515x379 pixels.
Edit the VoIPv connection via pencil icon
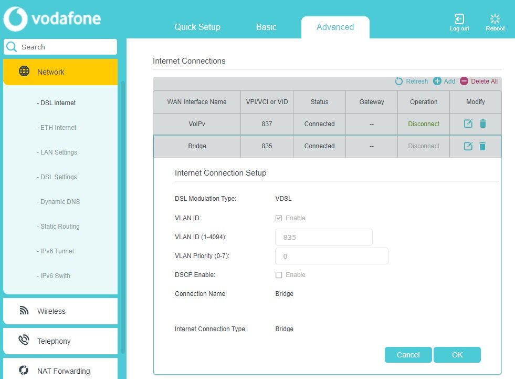[468, 124]
